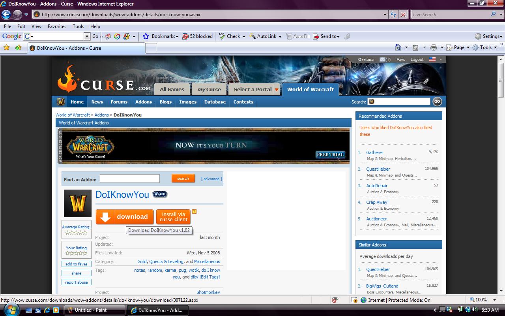Click the question mark help icon

pyautogui.click(x=194, y=212)
